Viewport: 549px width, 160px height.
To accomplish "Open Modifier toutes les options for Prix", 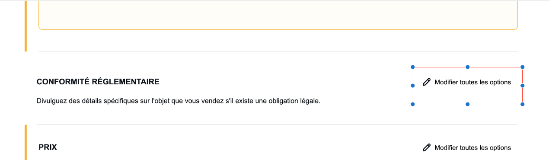I will pos(467,147).
